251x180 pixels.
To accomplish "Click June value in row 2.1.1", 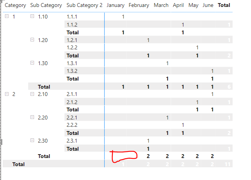I will (x=212, y=94).
